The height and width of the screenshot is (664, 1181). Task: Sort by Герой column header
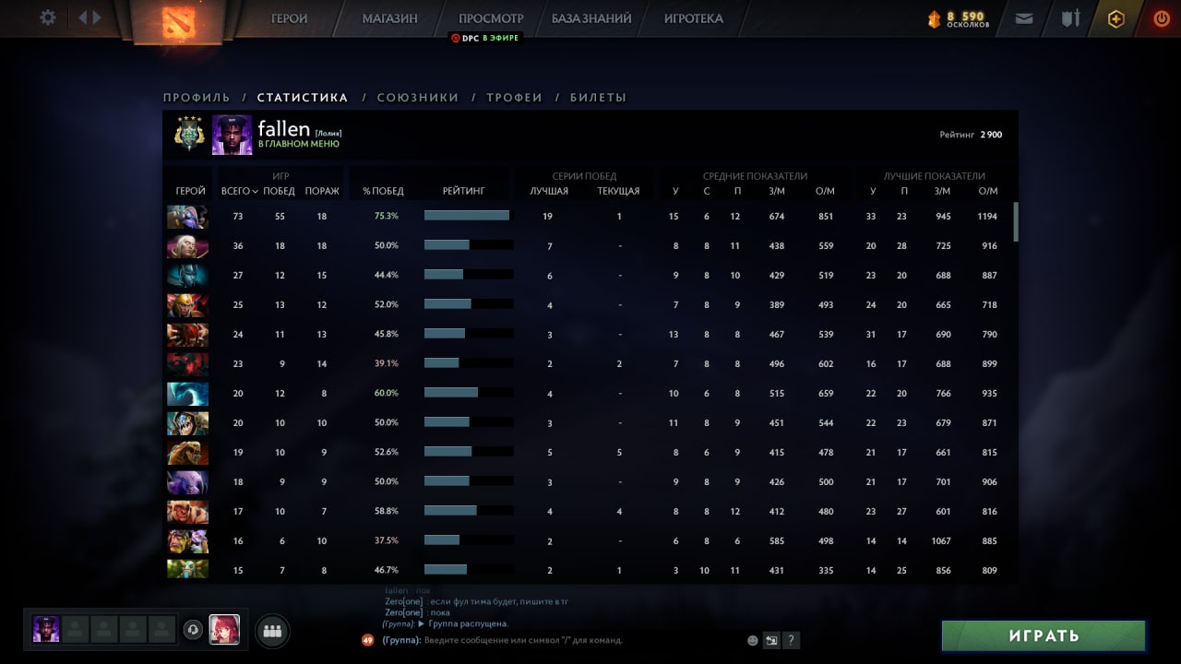(190, 191)
